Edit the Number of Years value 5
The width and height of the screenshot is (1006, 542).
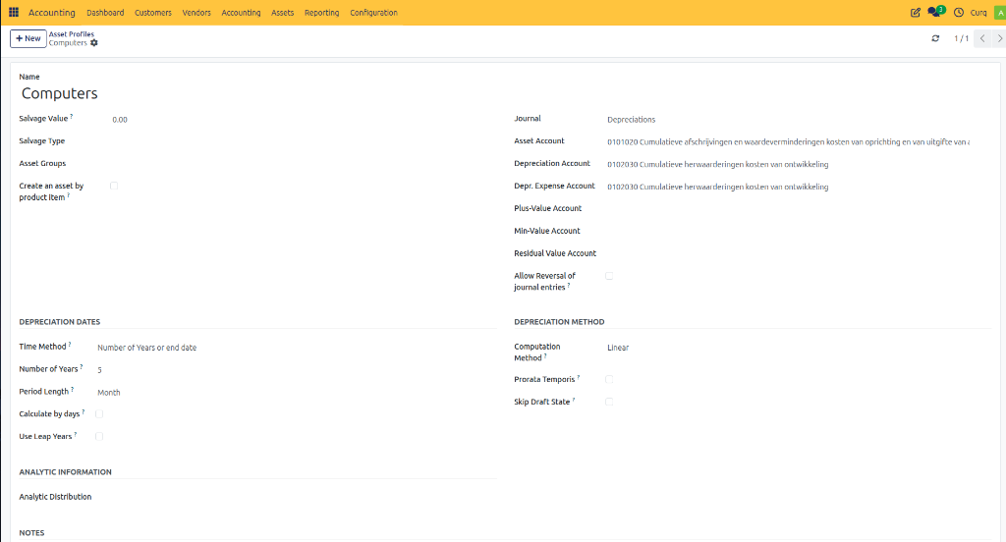[x=295, y=369]
